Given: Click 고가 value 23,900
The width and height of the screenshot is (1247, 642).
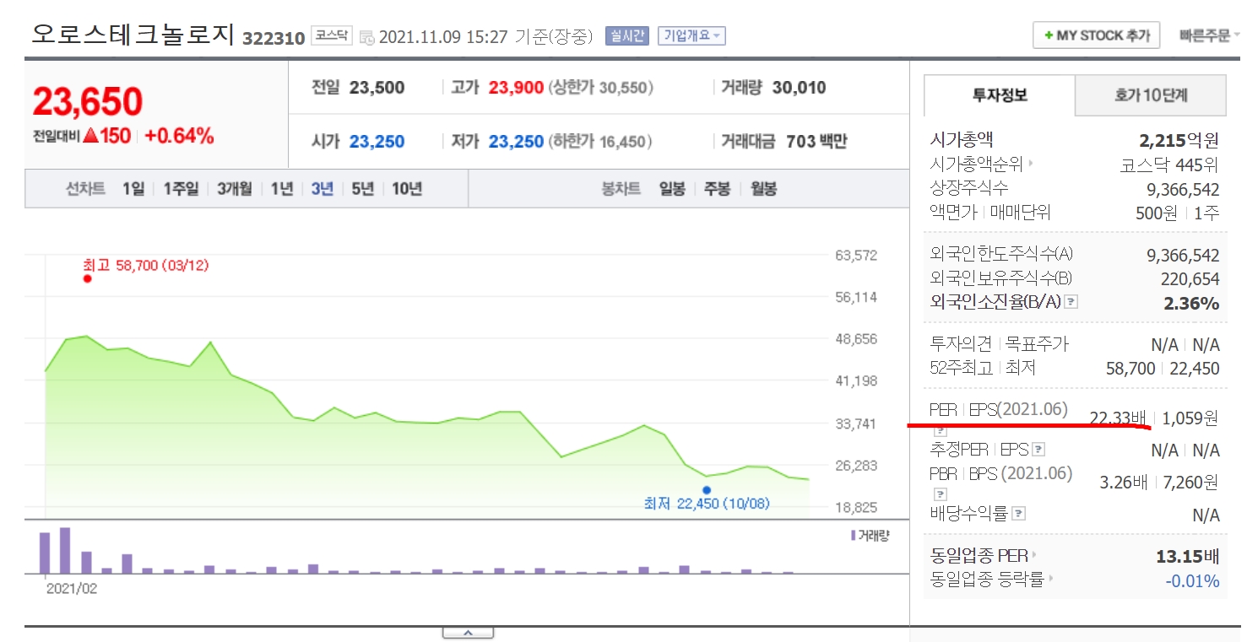Looking at the screenshot, I should 516,88.
